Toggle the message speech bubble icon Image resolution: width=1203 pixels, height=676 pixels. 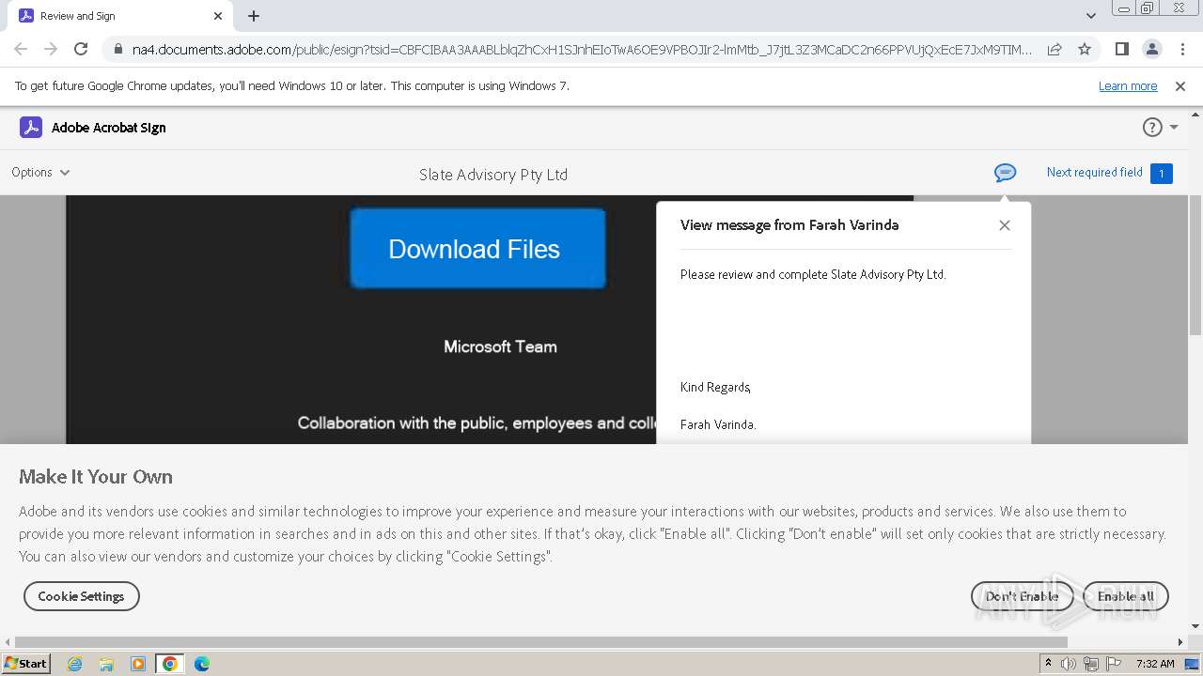click(x=1005, y=173)
